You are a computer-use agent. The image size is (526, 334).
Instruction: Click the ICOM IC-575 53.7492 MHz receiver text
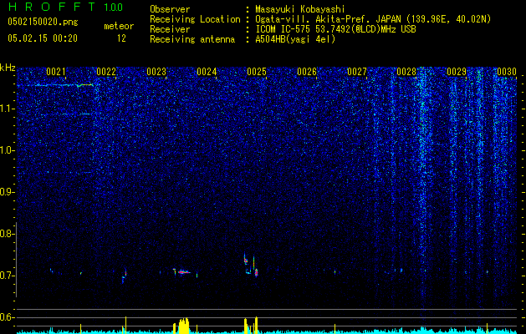pos(335,29)
